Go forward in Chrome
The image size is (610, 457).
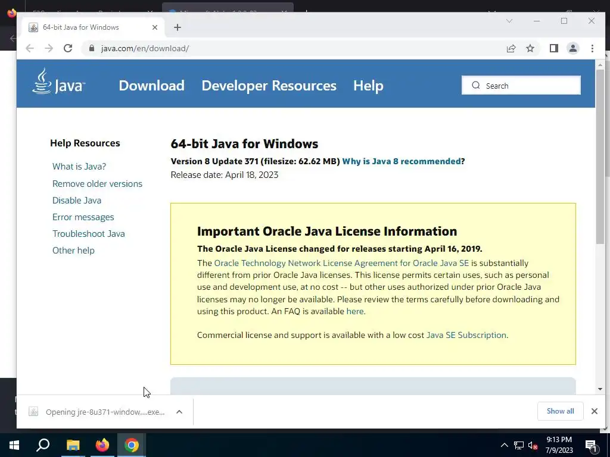click(49, 48)
